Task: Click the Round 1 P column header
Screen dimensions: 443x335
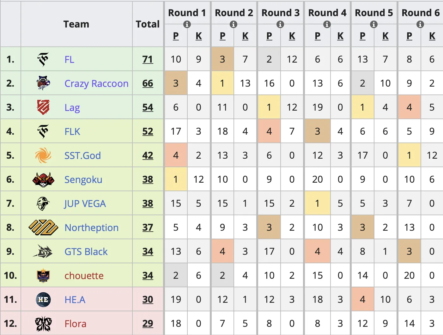Action: tap(176, 36)
